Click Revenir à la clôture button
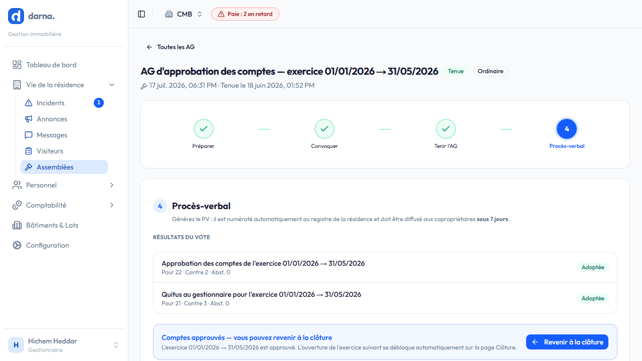 pos(567,342)
